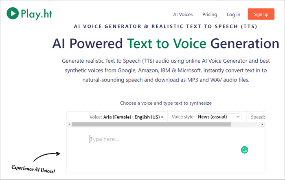285x180 pixels.
Task: Click the horizontal scrollbar thumb in voice toolbar
Action: click(151, 124)
